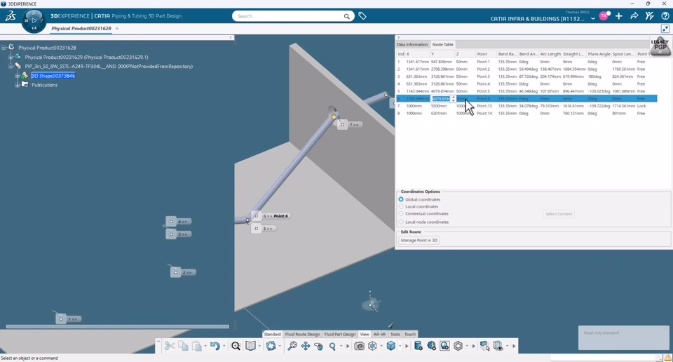The width and height of the screenshot is (673, 362).
Task: Enable Local node coordinates option
Action: [x=401, y=222]
